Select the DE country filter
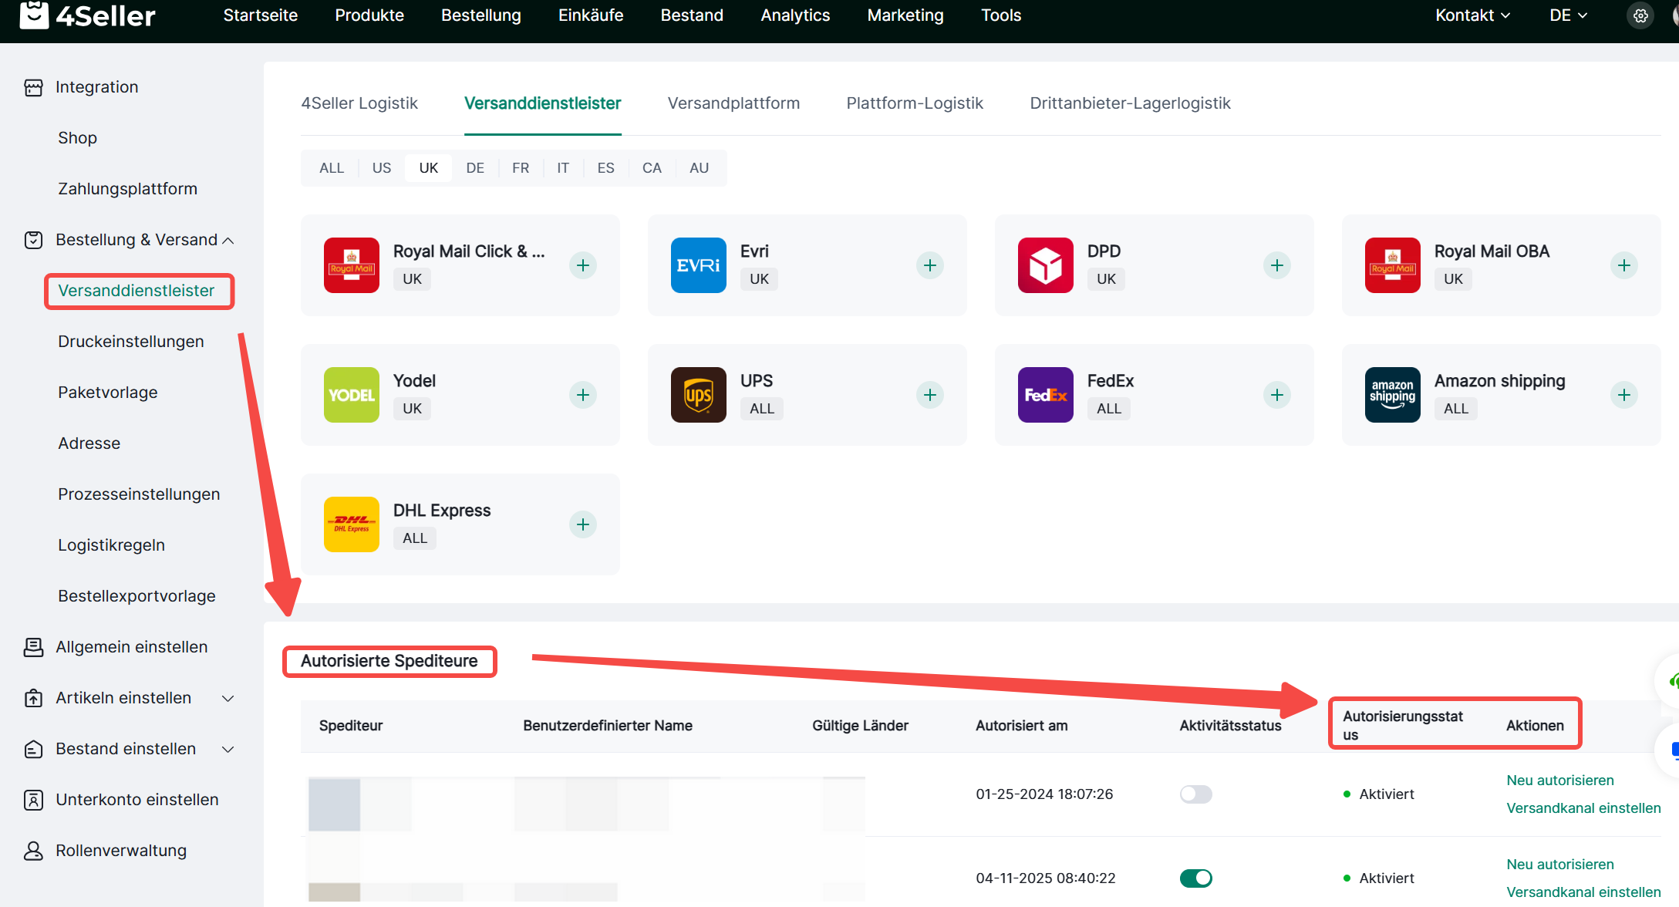Screen dimensions: 1679x907 (475, 168)
